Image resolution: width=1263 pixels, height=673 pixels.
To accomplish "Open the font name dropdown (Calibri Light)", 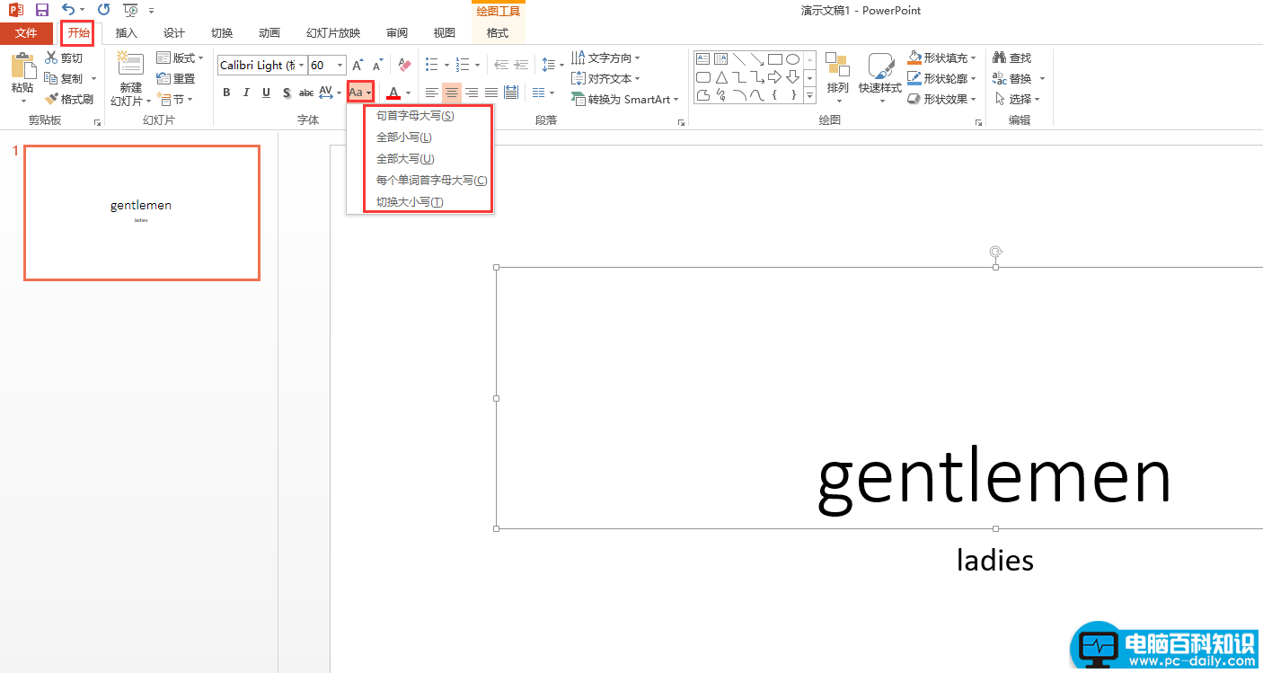I will click(301, 65).
